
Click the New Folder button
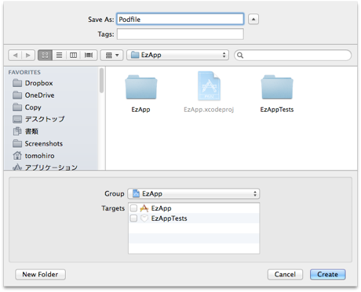[40, 275]
